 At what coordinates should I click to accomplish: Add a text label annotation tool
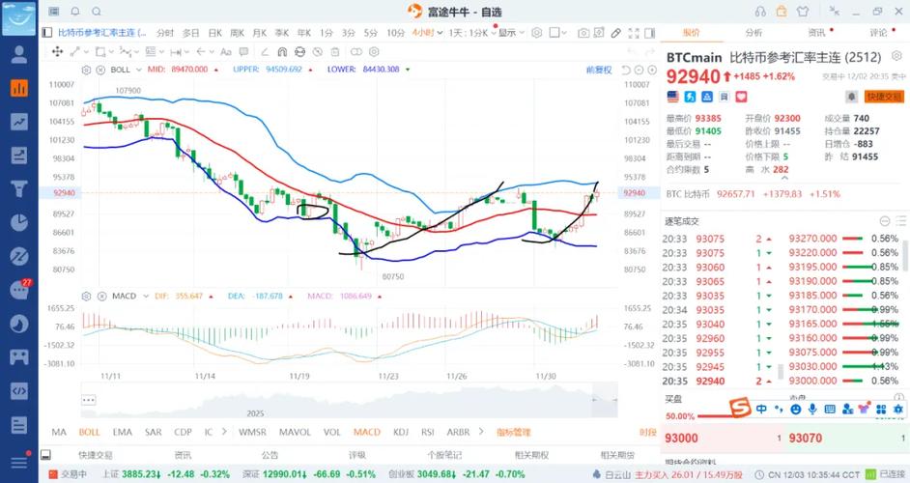(x=226, y=51)
